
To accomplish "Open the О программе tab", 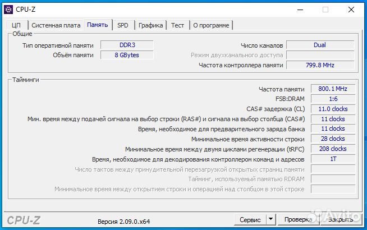I will [211, 25].
